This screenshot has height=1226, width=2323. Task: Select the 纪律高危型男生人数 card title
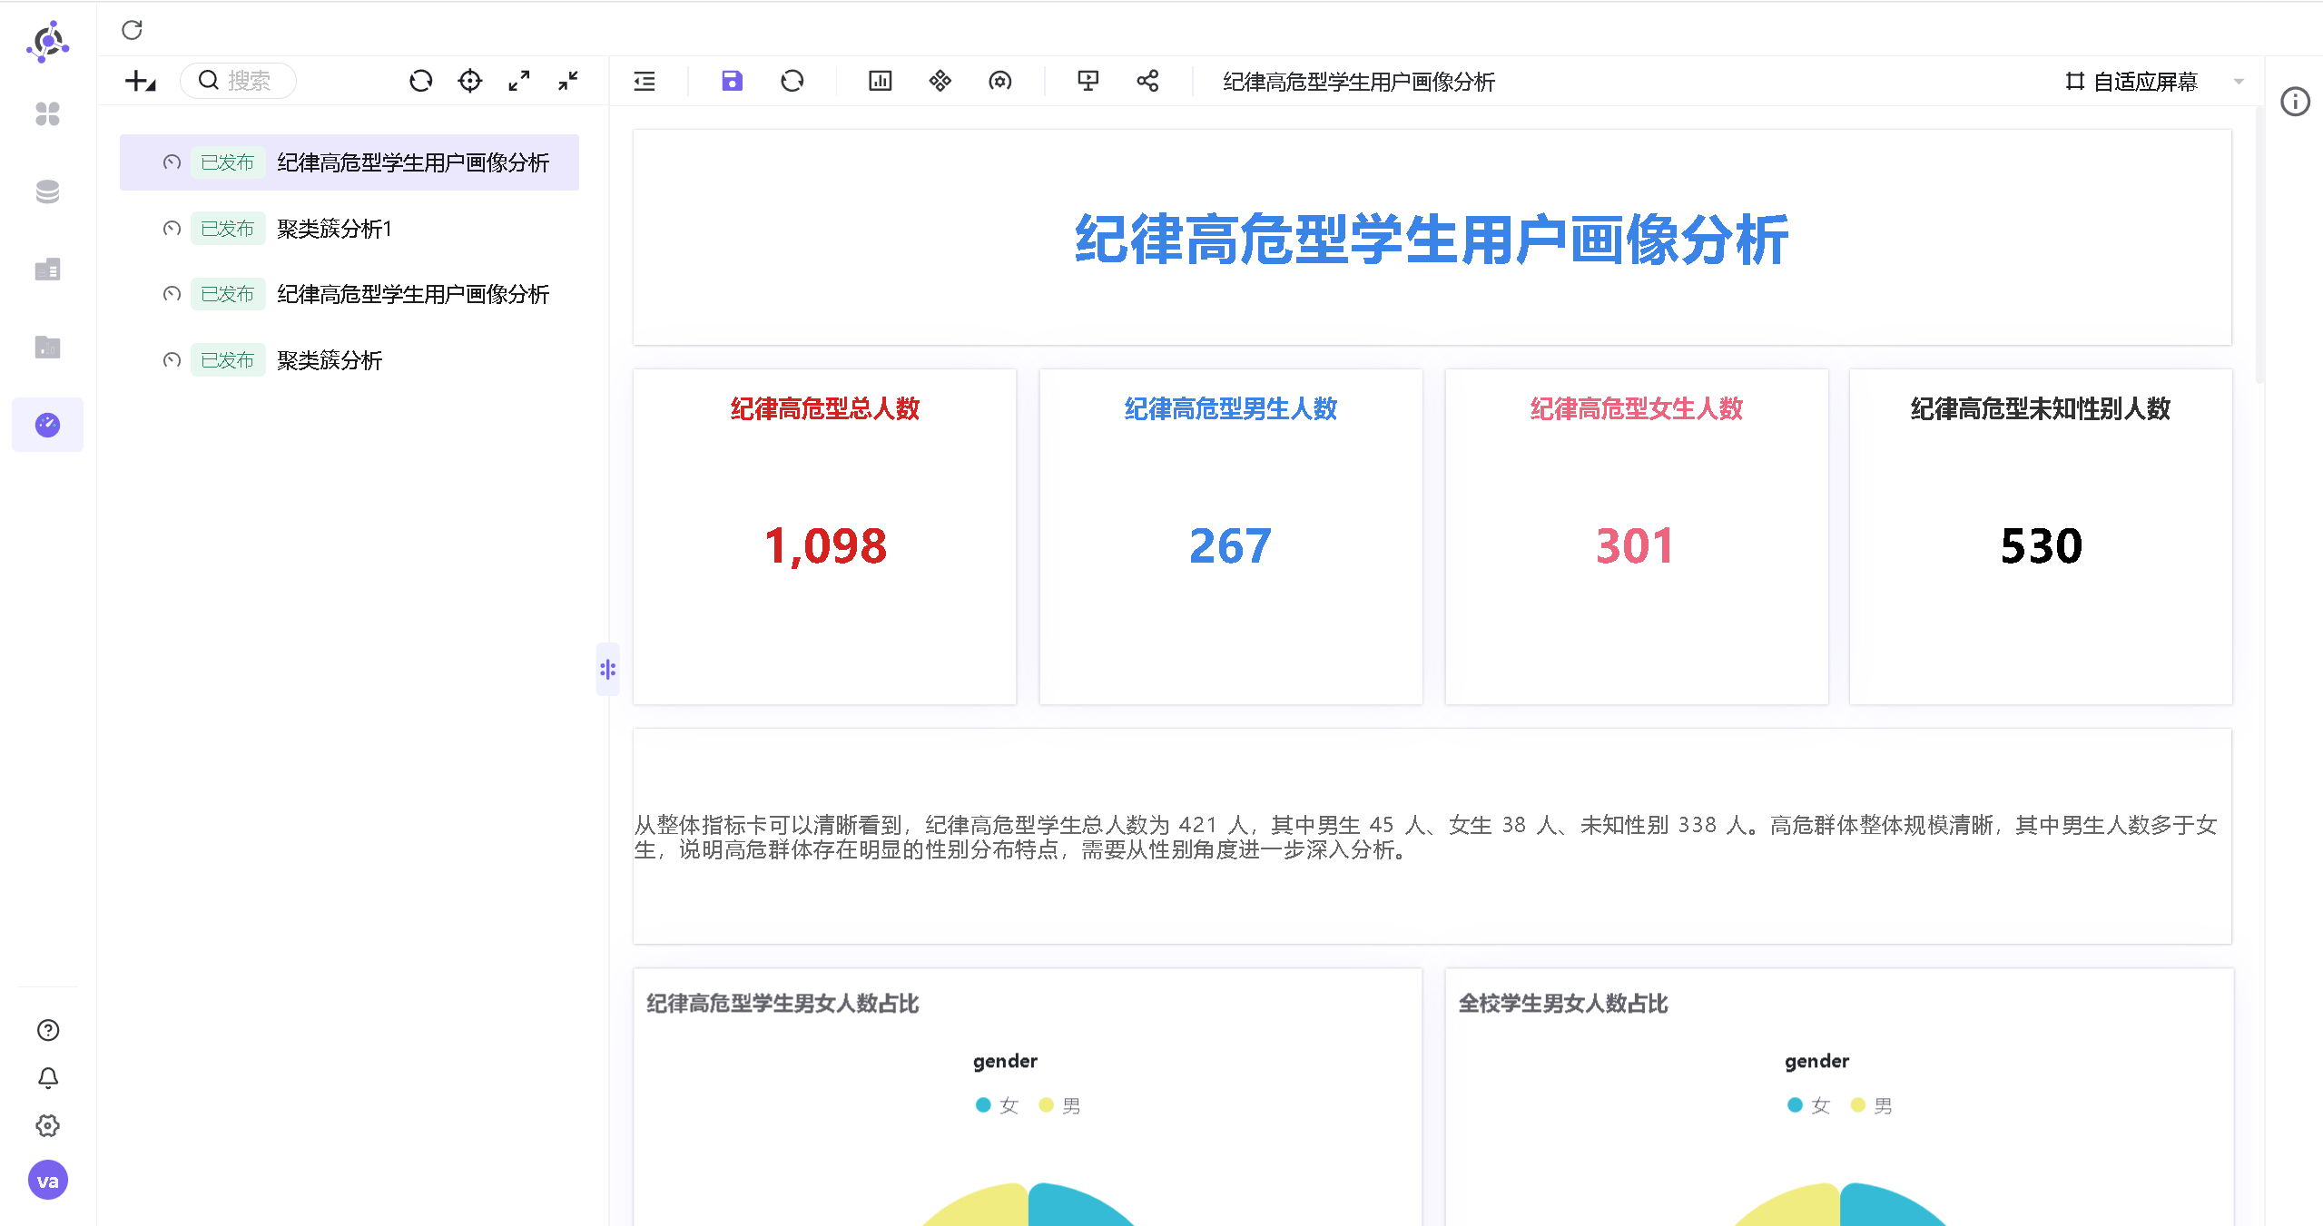click(x=1231, y=409)
